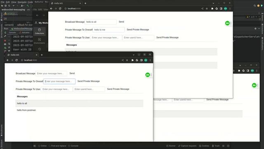The image size is (264, 149).
Task: Click green M badge in right background page
Action: click(254, 85)
